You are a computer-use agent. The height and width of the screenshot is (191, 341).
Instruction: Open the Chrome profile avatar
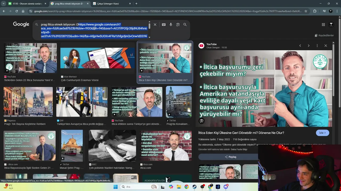coord(331,11)
